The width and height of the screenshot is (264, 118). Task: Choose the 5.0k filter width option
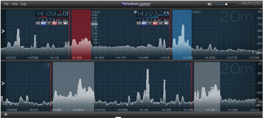[x=94, y=15]
